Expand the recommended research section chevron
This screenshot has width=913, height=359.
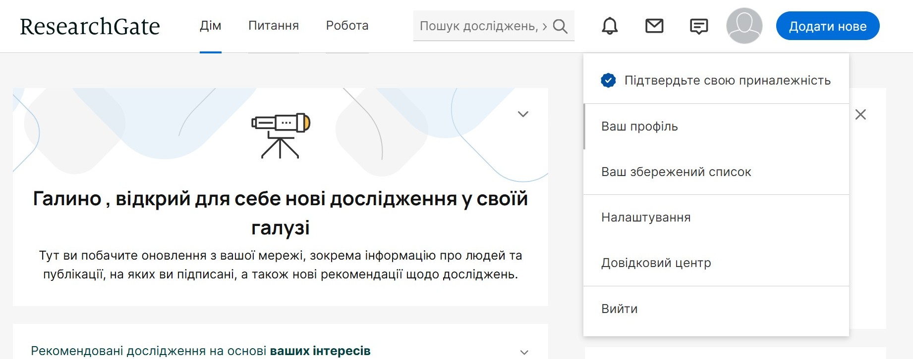(x=524, y=352)
